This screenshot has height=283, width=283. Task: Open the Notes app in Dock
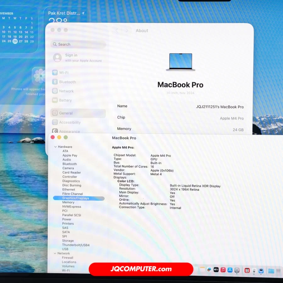point(202,269)
